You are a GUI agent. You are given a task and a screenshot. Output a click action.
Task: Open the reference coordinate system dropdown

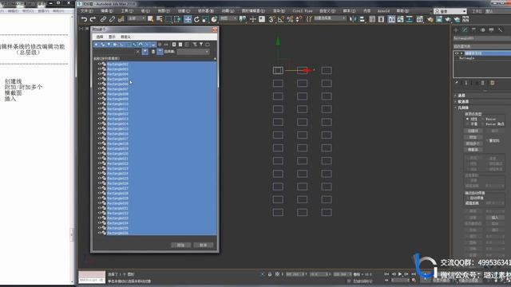click(x=228, y=19)
